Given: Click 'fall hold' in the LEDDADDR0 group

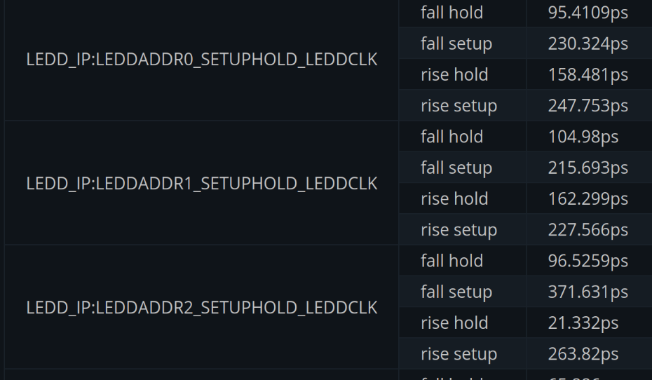Looking at the screenshot, I should click(x=451, y=13).
